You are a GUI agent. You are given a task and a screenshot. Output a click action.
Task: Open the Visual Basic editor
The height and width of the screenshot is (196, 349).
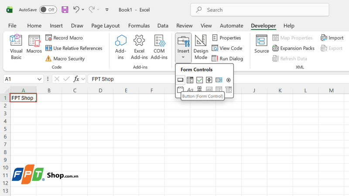[x=16, y=47]
